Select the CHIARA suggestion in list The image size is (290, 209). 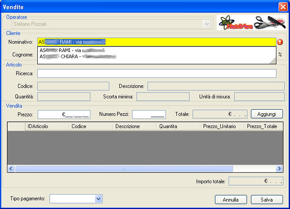[157, 56]
